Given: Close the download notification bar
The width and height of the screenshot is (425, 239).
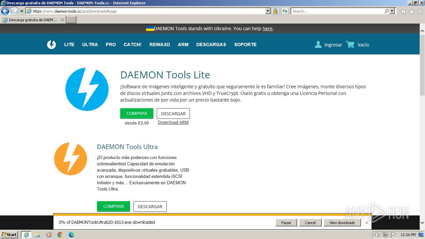Looking at the screenshot, I should tap(367, 223).
